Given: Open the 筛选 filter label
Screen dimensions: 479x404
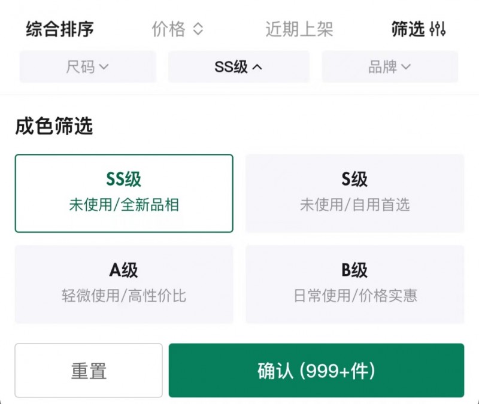Looking at the screenshot, I should [408, 29].
